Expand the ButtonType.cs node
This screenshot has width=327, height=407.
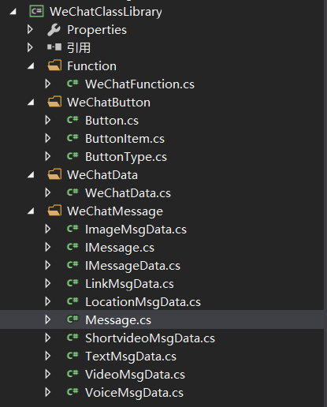(x=48, y=156)
